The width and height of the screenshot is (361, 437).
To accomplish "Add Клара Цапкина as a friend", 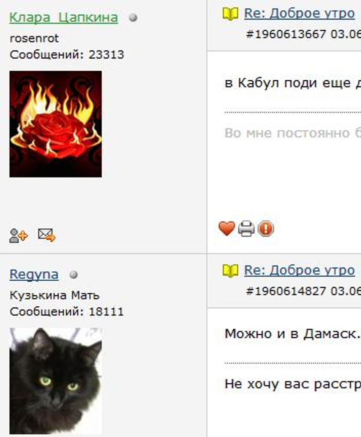I will click(x=19, y=236).
